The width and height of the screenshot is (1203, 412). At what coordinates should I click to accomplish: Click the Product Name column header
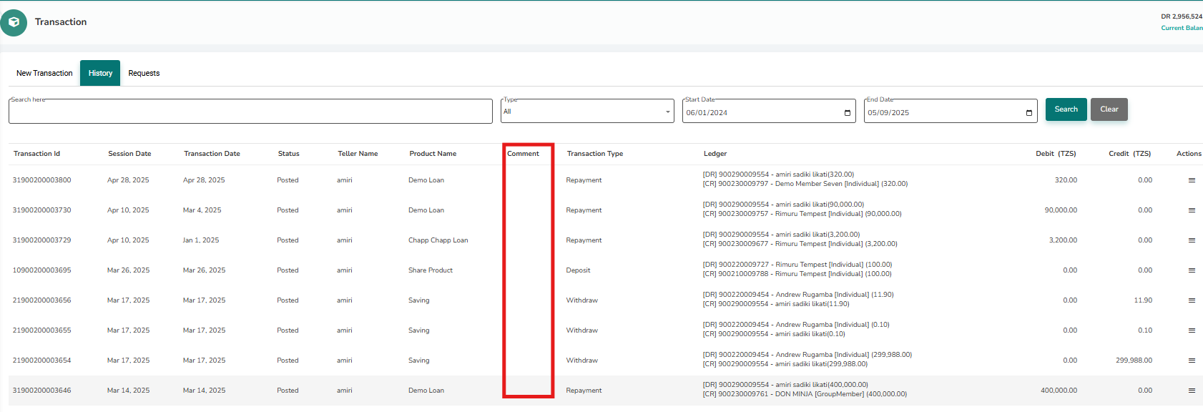click(433, 154)
